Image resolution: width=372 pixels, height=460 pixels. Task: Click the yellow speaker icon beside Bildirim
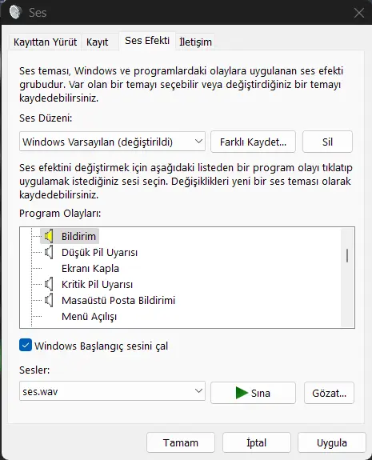coord(49,236)
